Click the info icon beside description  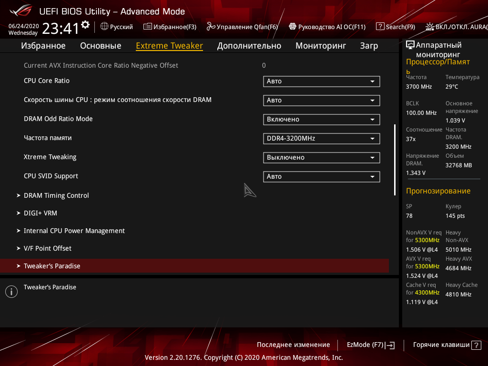pyautogui.click(x=11, y=292)
